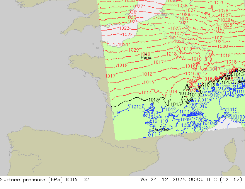This screenshot has height=189, width=245.
Task: Click the westernmost red 1016 isobar label
Action: (x=147, y=74)
